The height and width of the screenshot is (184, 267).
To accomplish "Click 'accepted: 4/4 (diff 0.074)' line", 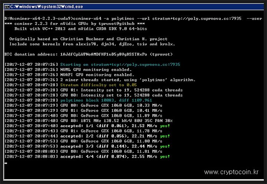I will tap(87, 157).
